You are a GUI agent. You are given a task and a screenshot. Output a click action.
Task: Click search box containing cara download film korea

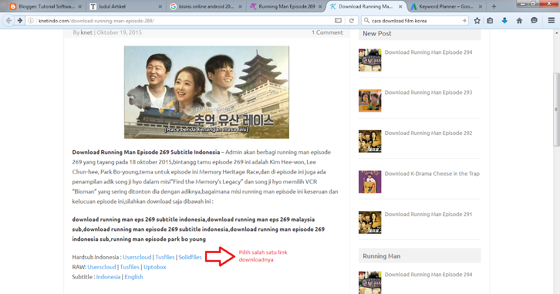(x=415, y=21)
